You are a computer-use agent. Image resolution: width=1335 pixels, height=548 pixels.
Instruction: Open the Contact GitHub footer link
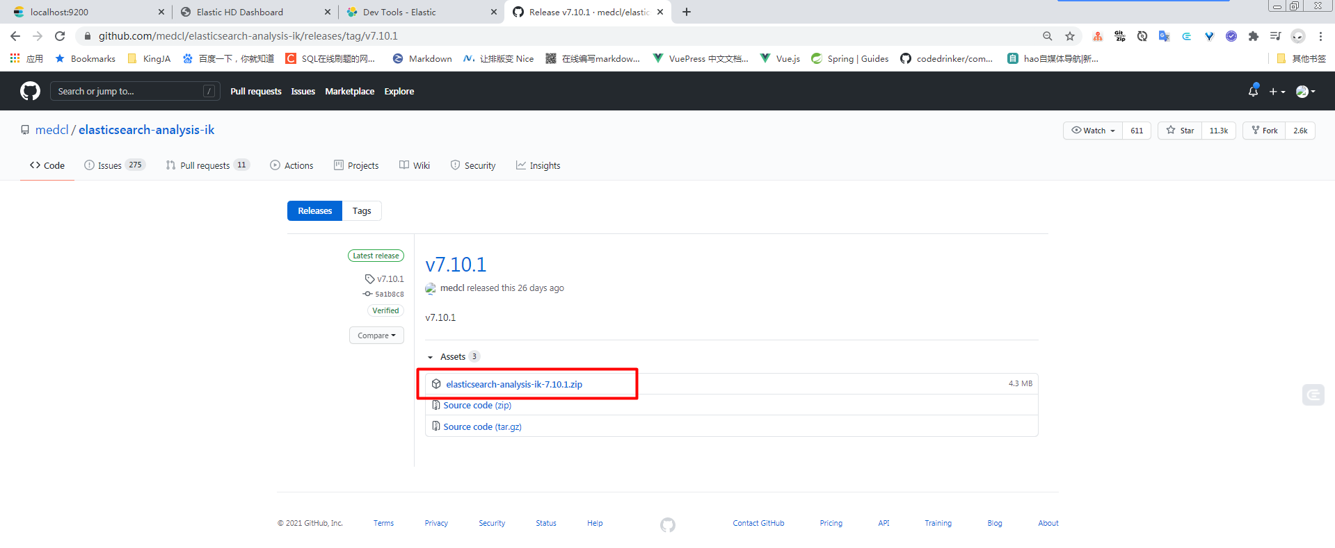[x=758, y=523]
